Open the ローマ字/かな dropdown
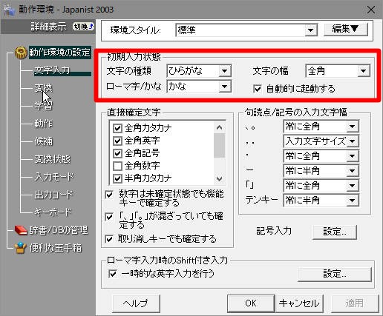383x316 pixels. point(225,87)
